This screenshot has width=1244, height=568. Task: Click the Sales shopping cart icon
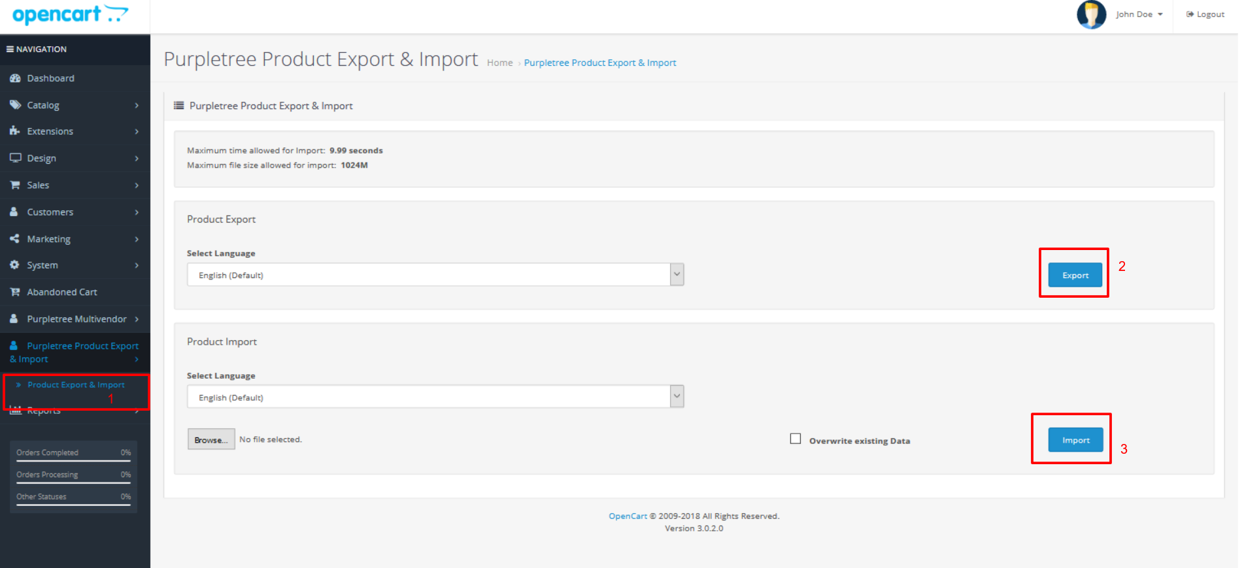pos(15,185)
